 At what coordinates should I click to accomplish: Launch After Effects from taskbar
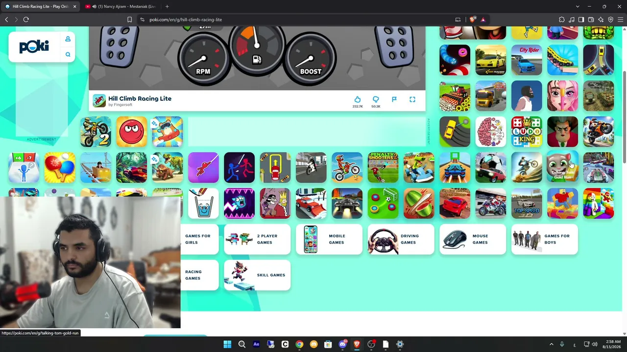(256, 344)
